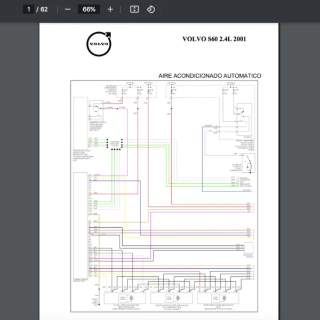Click the page number input field
This screenshot has width=320, height=320.
[x=29, y=9]
